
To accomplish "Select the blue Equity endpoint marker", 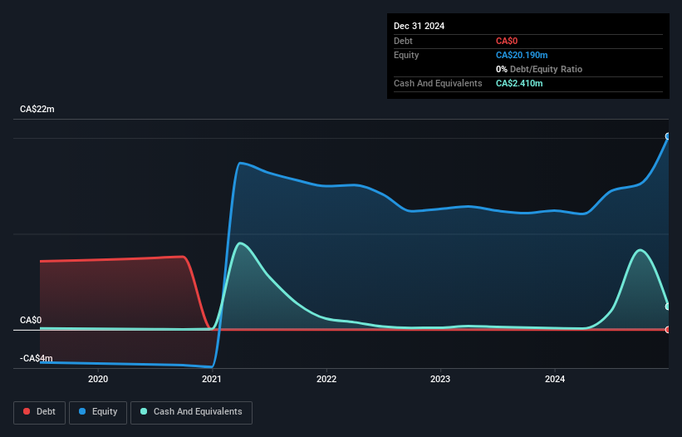I will click(668, 136).
